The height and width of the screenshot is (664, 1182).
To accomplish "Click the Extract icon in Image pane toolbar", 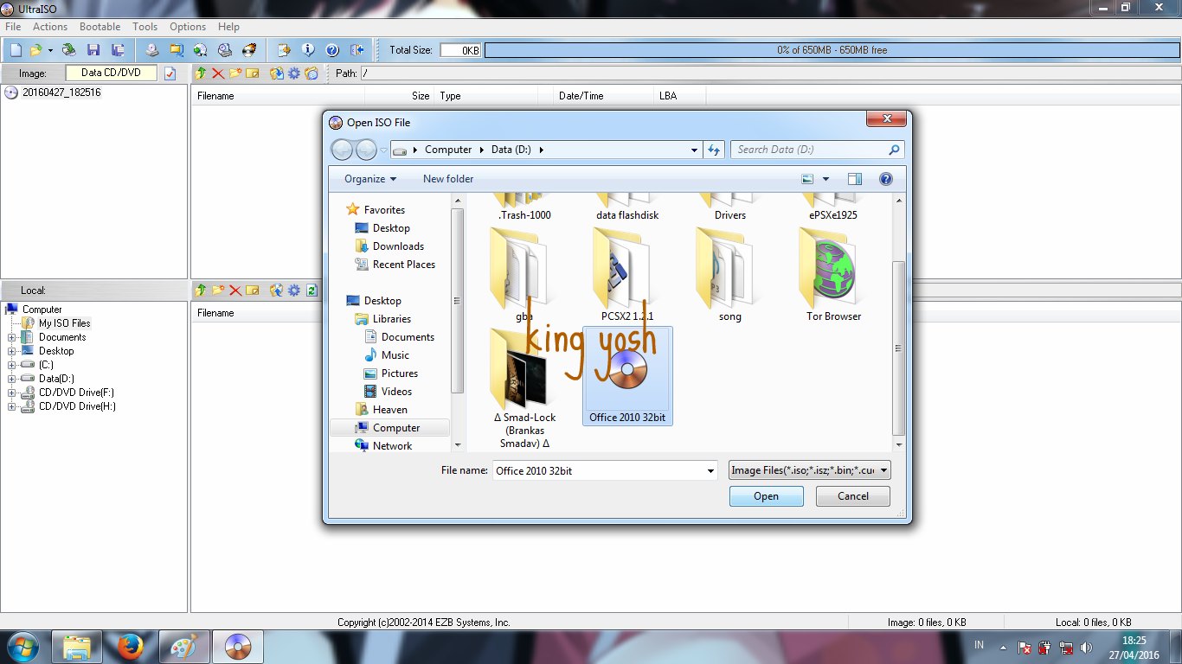I will 277,73.
